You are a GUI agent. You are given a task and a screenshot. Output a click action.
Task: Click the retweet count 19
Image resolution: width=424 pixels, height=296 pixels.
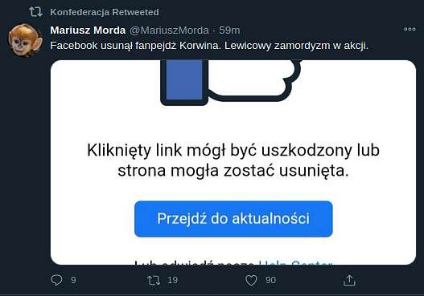click(172, 280)
